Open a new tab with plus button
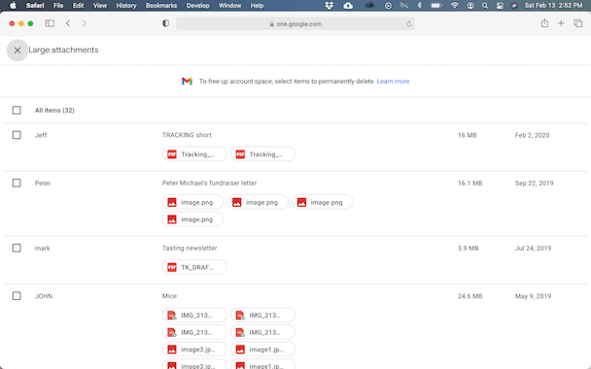 [x=561, y=23]
